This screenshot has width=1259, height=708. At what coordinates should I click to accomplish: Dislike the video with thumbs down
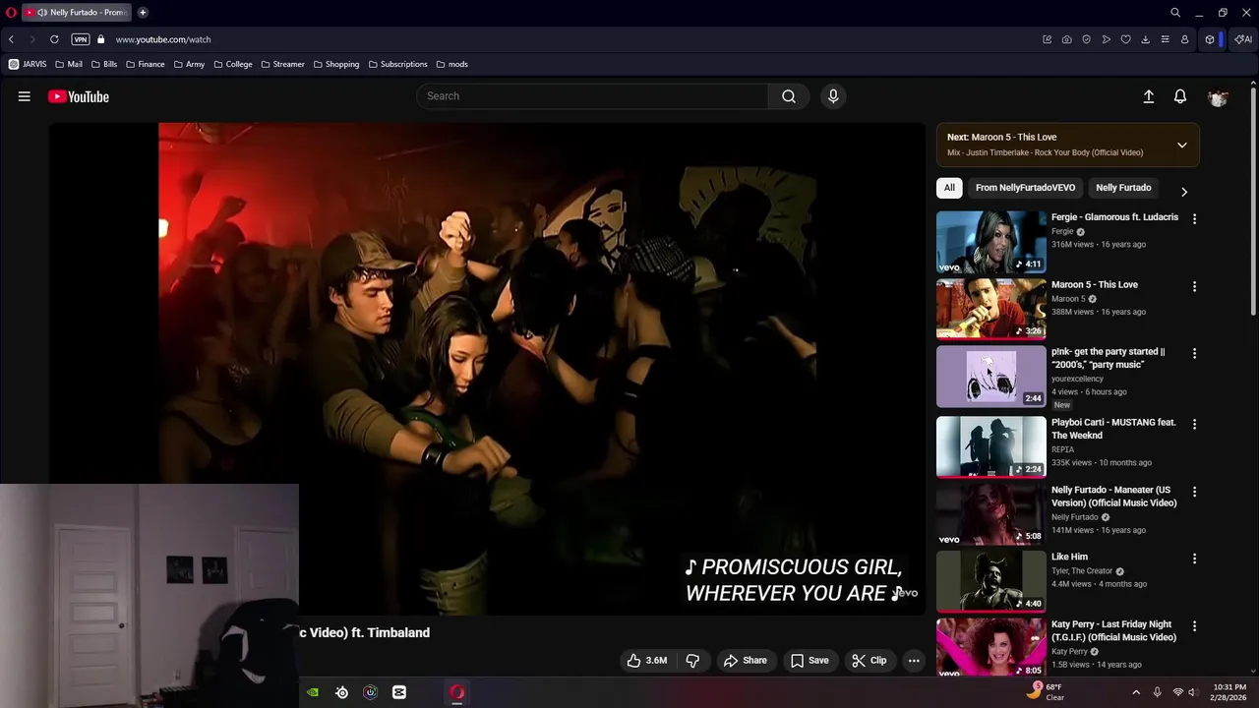pos(692,661)
